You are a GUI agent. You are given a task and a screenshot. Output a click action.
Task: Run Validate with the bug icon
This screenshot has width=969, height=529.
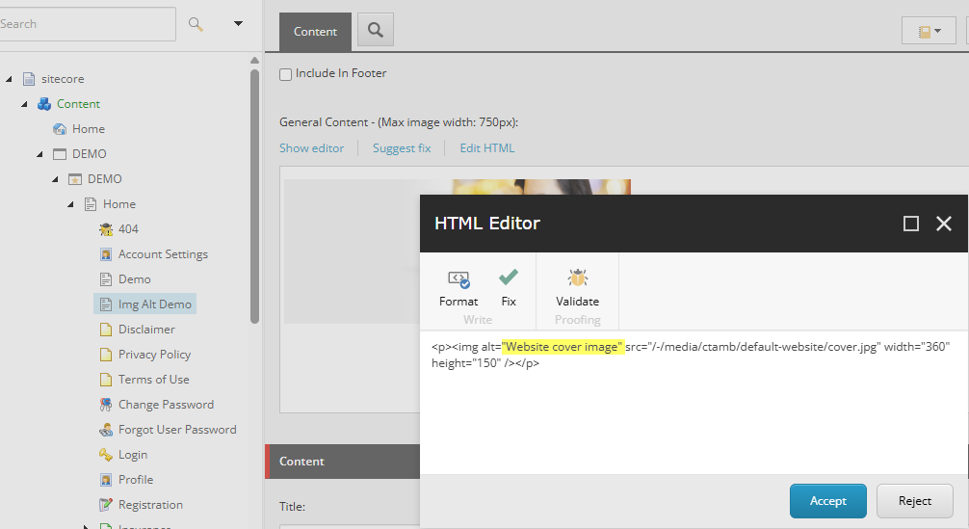(577, 278)
